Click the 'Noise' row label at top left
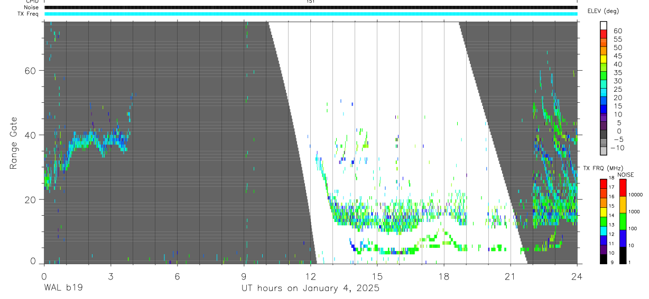The width and height of the screenshot is (649, 299). (x=31, y=7)
